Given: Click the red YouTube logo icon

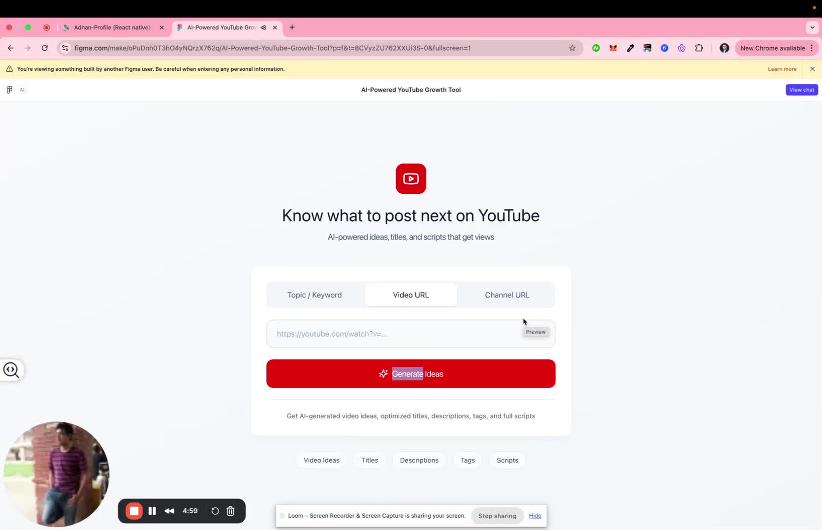Looking at the screenshot, I should pyautogui.click(x=411, y=178).
